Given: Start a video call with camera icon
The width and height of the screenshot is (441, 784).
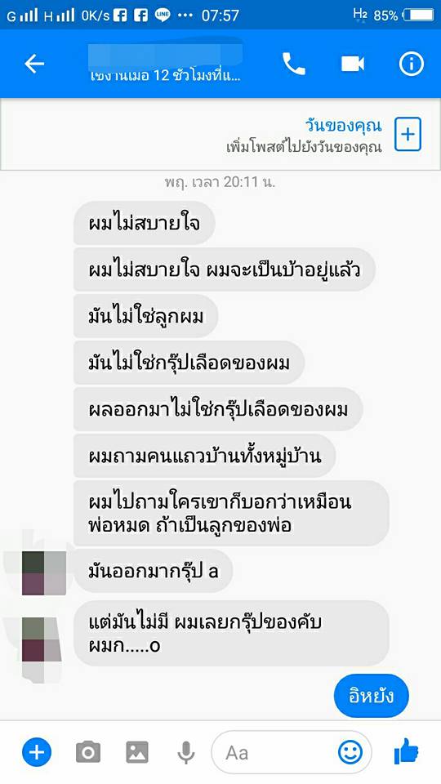Looking at the screenshot, I should tap(353, 64).
